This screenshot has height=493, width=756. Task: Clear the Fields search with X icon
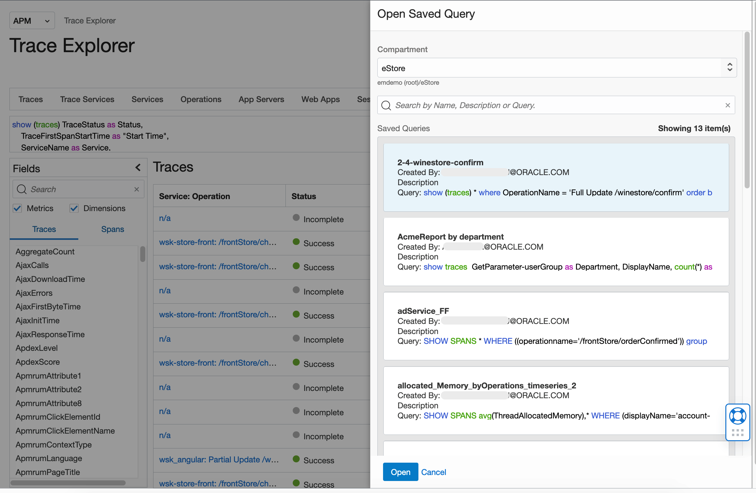[137, 189]
